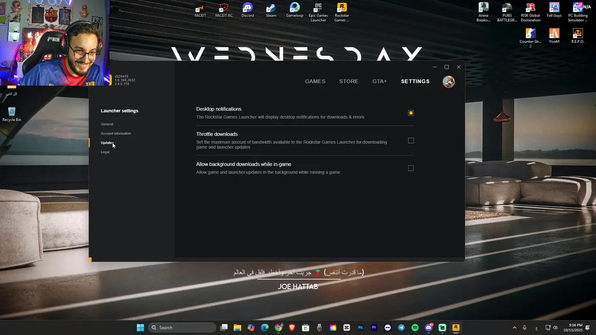Open the Windows Start menu
The width and height of the screenshot is (596, 335).
pyautogui.click(x=140, y=328)
